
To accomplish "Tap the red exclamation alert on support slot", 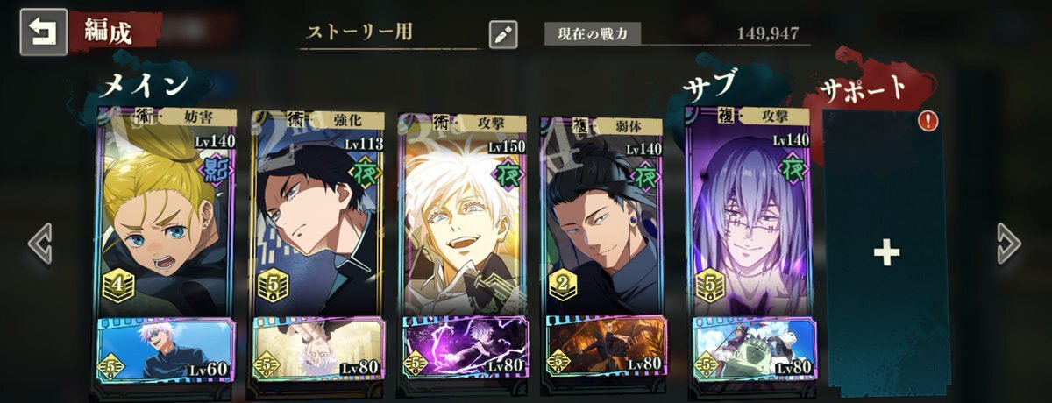I will coord(928,121).
